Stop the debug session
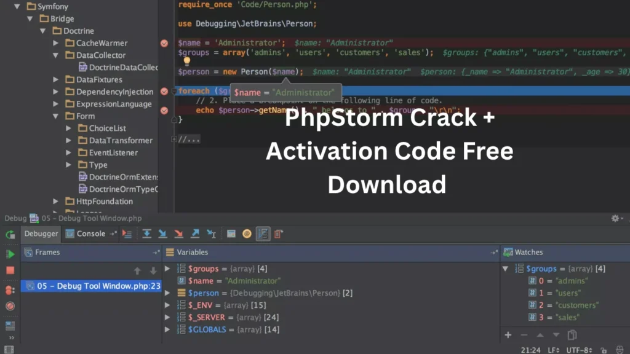The width and height of the screenshot is (630, 354). (x=9, y=270)
